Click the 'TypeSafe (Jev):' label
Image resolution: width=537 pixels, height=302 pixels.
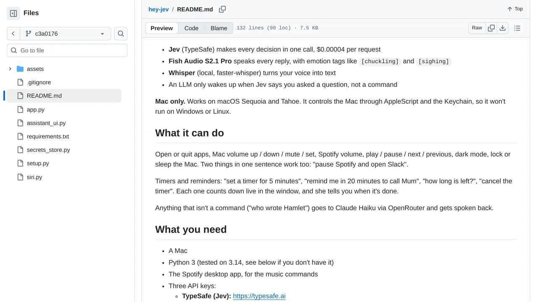206,296
